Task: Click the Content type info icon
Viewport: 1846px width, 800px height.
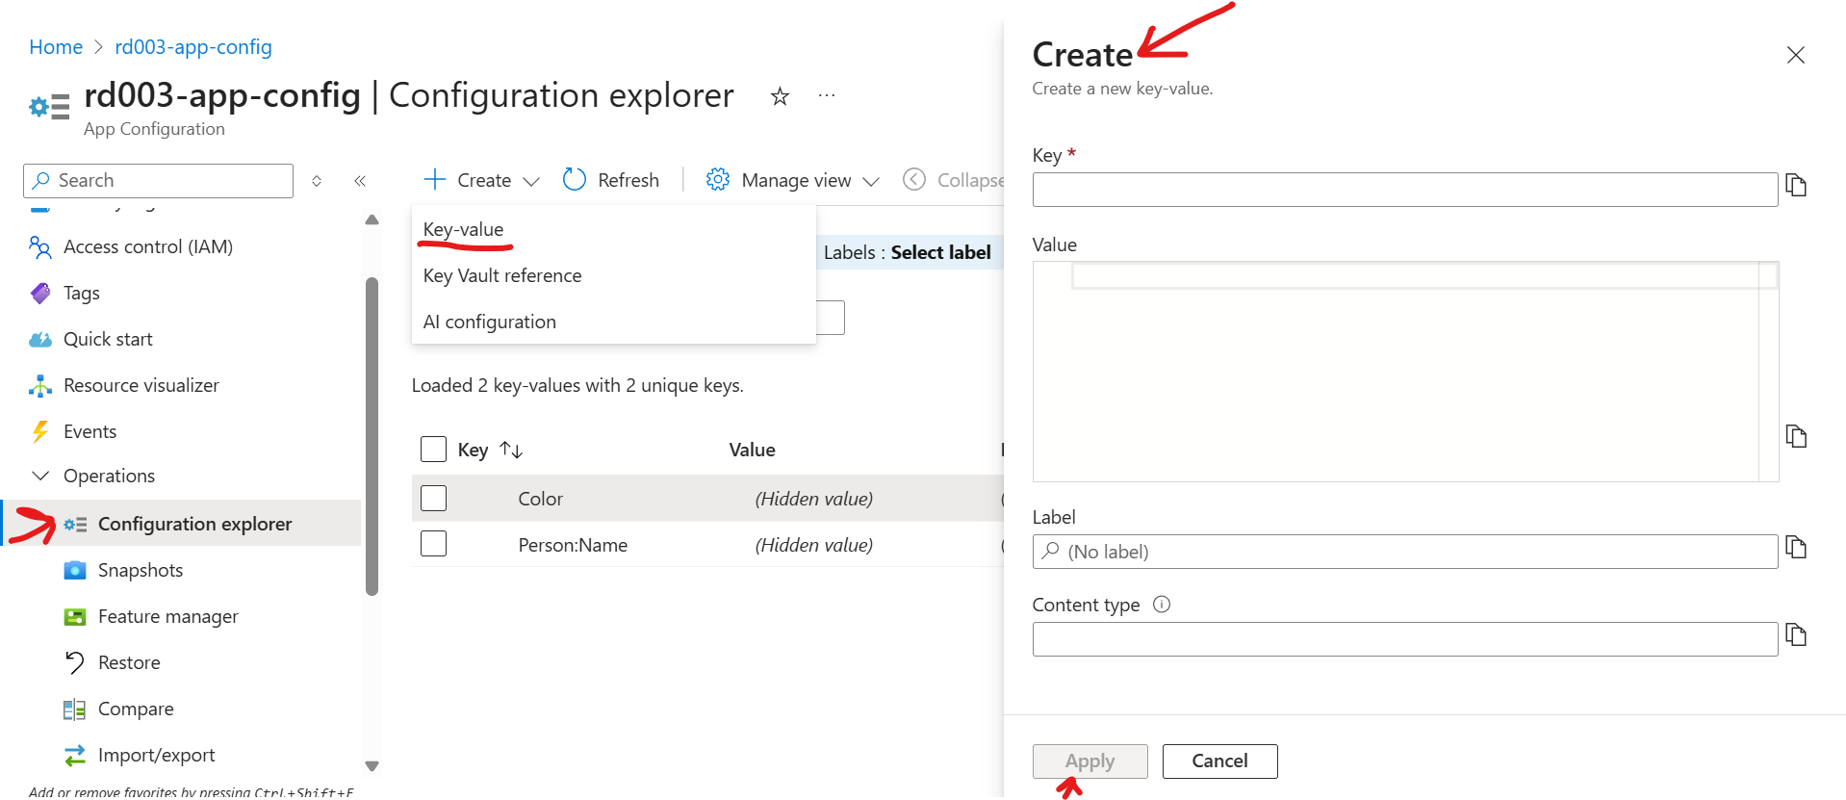Action: pyautogui.click(x=1162, y=605)
